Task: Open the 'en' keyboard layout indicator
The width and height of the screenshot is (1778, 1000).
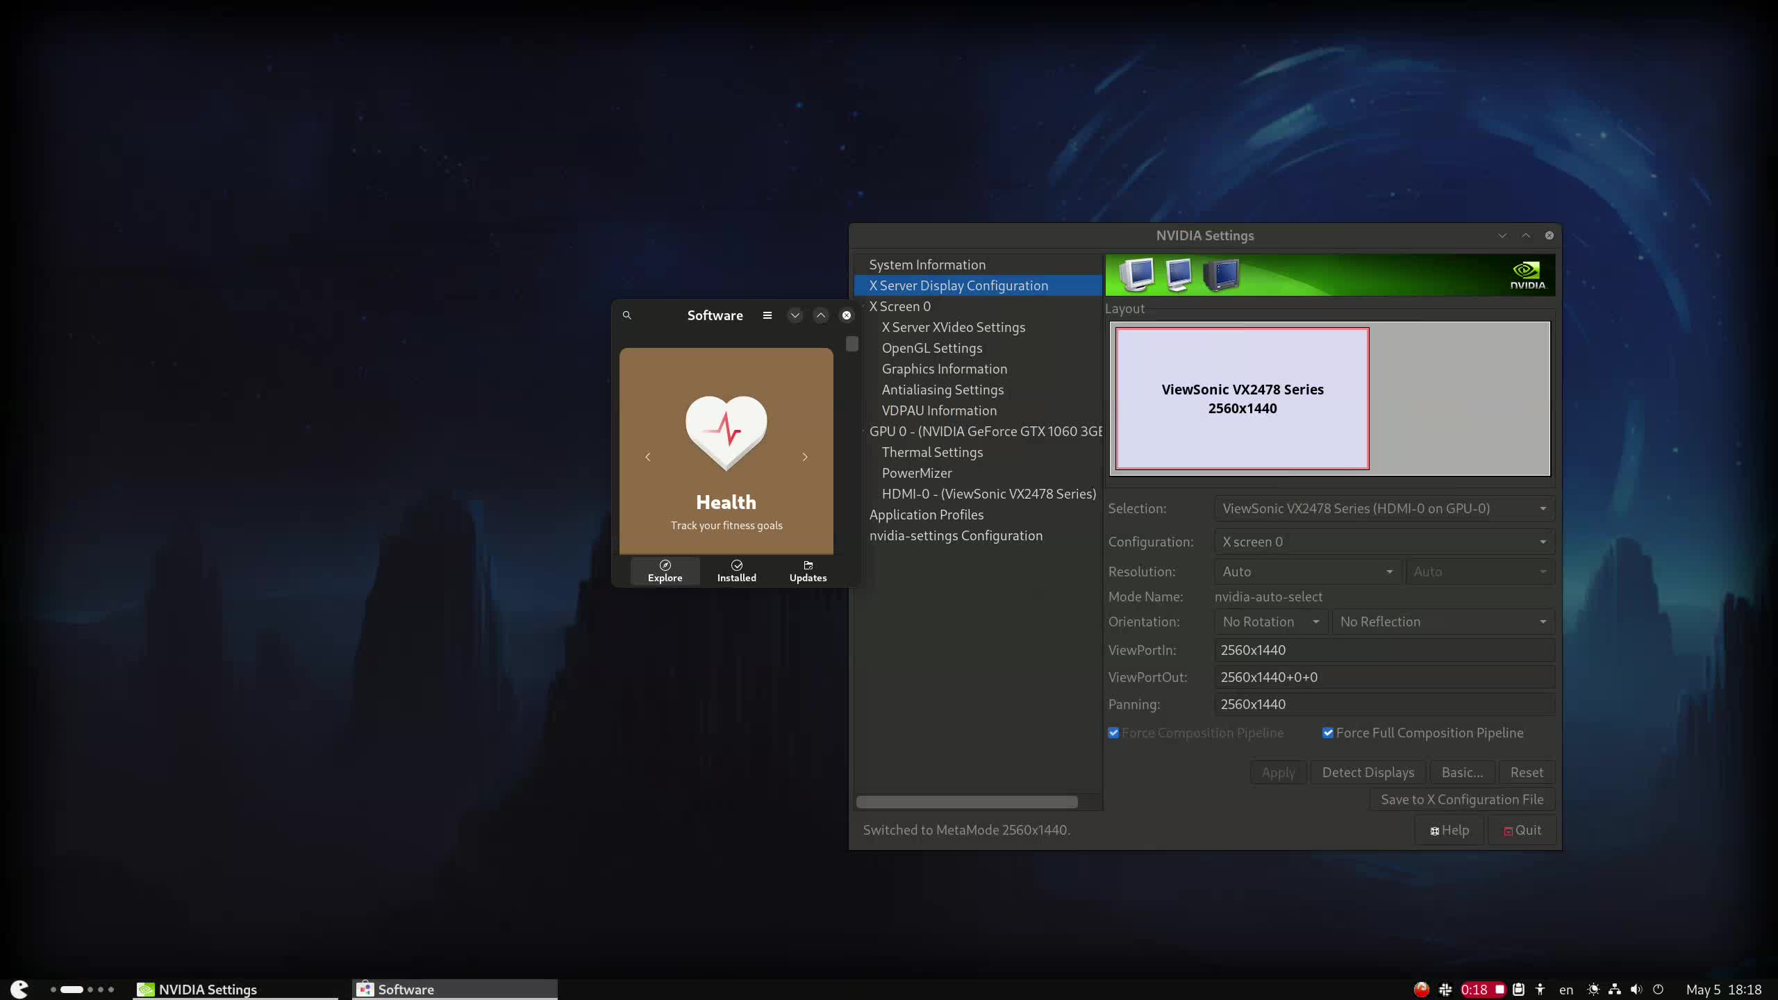Action: point(1566,990)
